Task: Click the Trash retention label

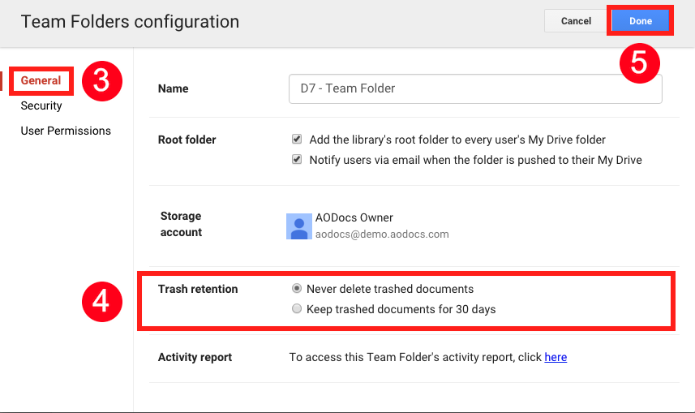Action: coord(198,289)
